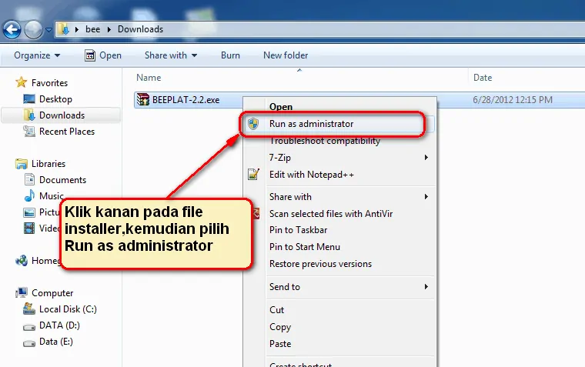Click the Burn toolbar button
This screenshot has height=367, width=585.
[230, 55]
